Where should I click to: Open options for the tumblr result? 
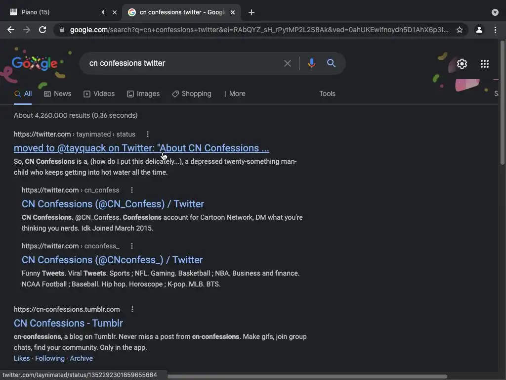pyautogui.click(x=132, y=309)
